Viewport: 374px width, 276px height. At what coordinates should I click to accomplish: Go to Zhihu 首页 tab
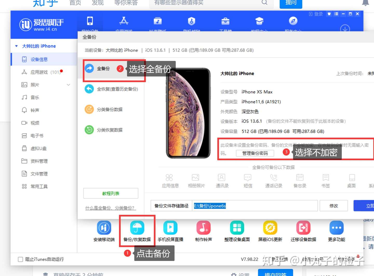tap(75, 3)
